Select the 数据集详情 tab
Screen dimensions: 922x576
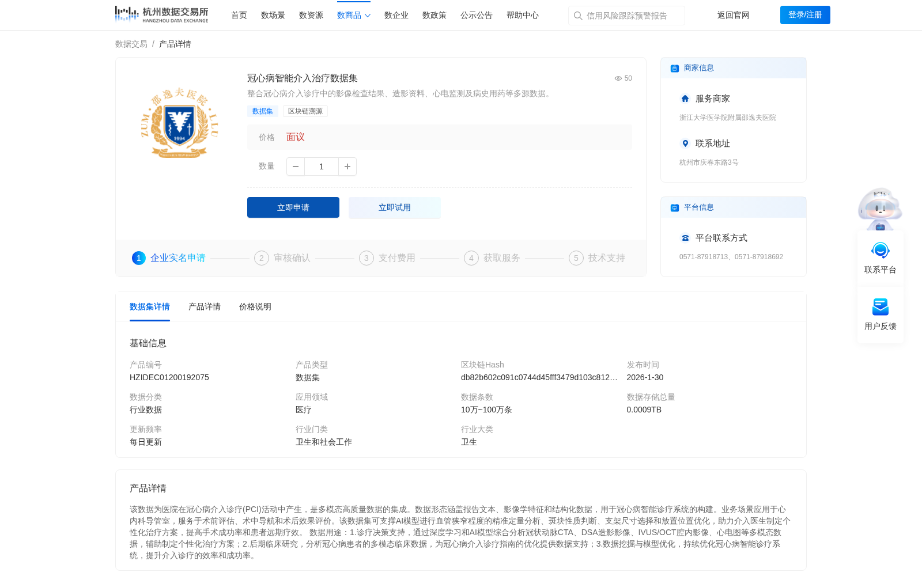(150, 307)
